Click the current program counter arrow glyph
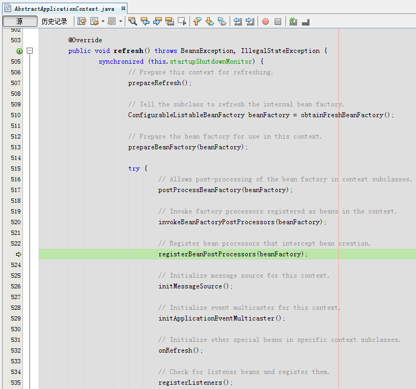This screenshot has width=416, height=389. [x=19, y=254]
